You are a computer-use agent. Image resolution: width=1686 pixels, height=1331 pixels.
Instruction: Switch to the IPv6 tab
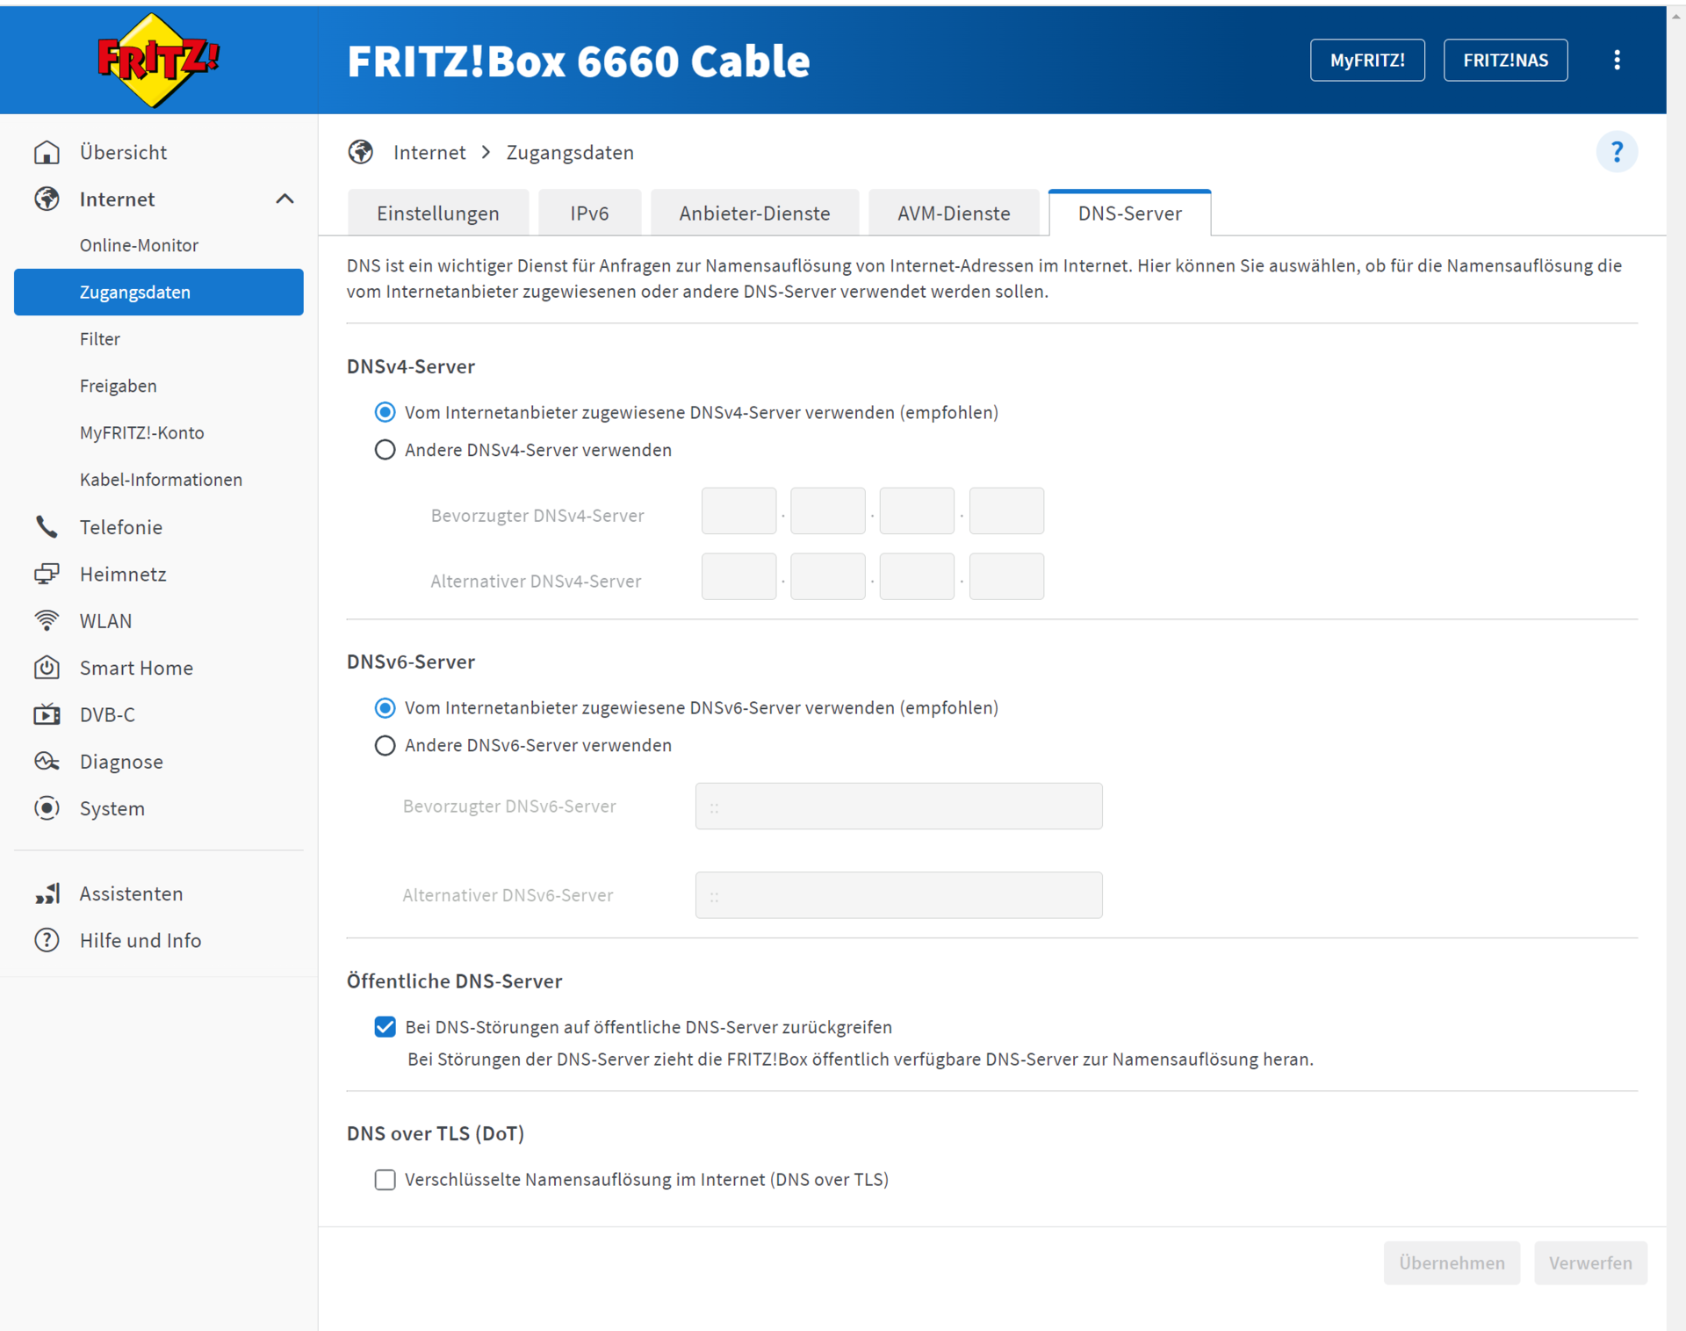point(588,213)
